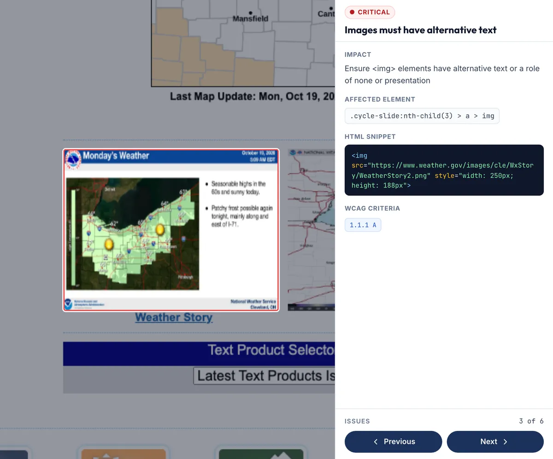
Task: Open the Latest Text Products dropdown
Action: [x=264, y=376]
